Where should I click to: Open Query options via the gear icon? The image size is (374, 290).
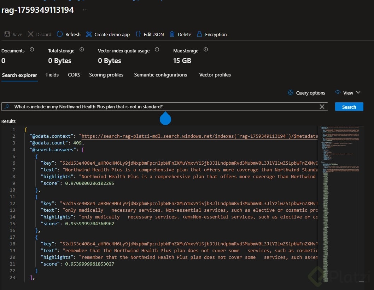291,93
